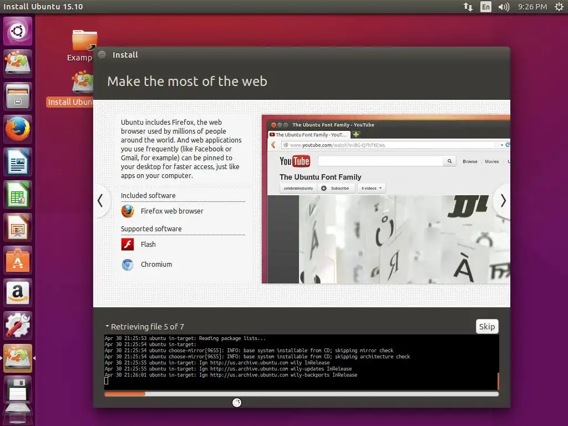Click the terminal log scrollbar

pos(498,381)
